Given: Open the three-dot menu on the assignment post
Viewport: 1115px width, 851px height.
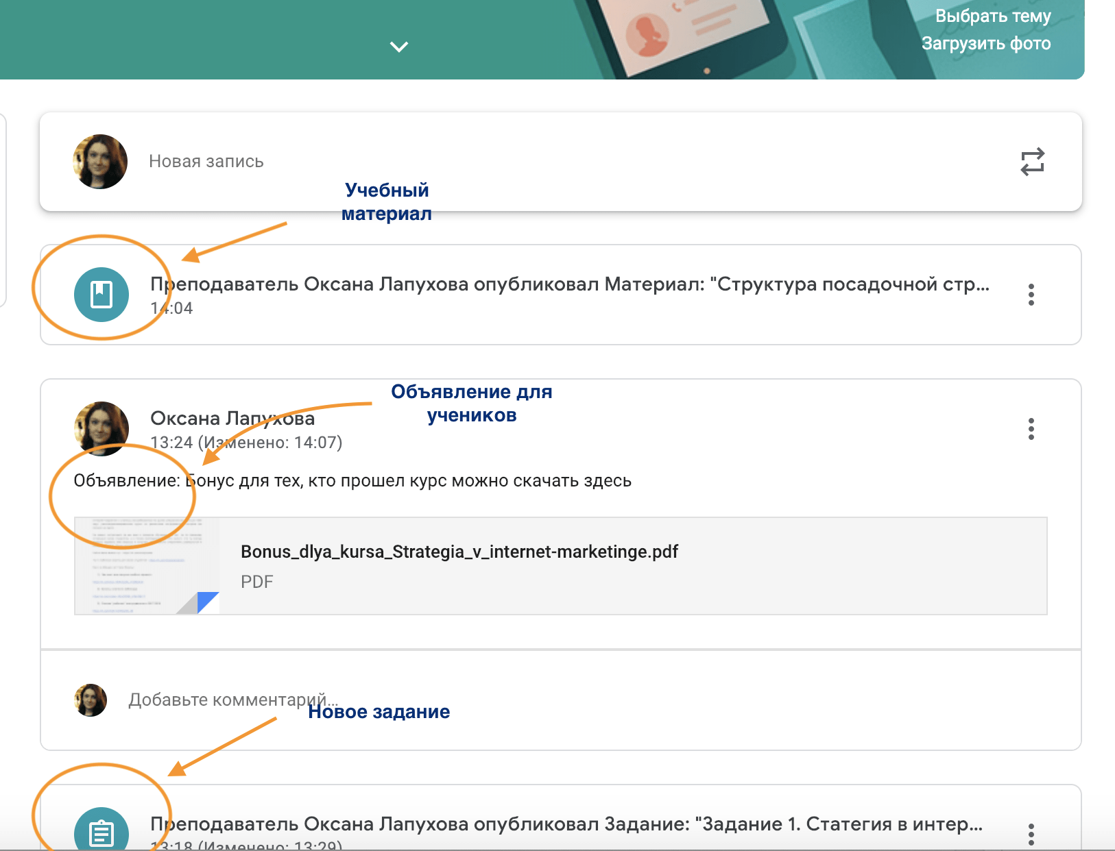Looking at the screenshot, I should [x=1031, y=834].
